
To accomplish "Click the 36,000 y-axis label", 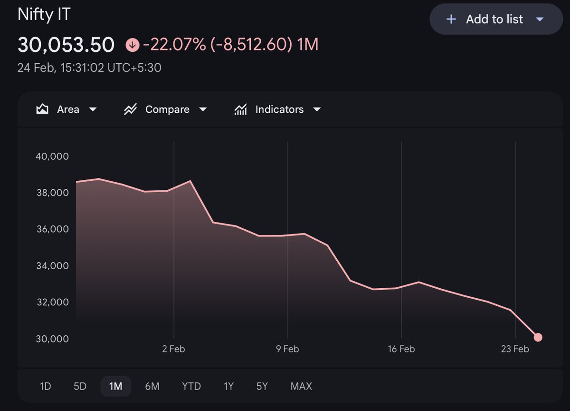I will (52, 229).
